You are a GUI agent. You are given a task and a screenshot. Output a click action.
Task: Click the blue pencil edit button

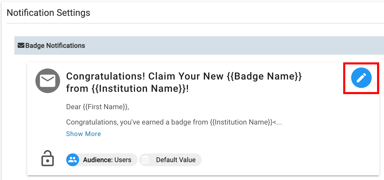click(x=361, y=78)
